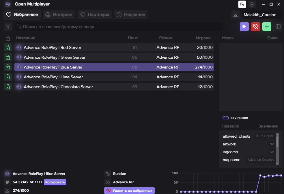Click Копировать button to copy address
The image size is (284, 194).
[55, 182]
